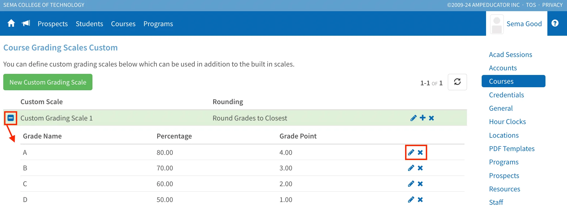567x211 pixels.
Task: Edit grade A with pencil icon
Action: [411, 152]
